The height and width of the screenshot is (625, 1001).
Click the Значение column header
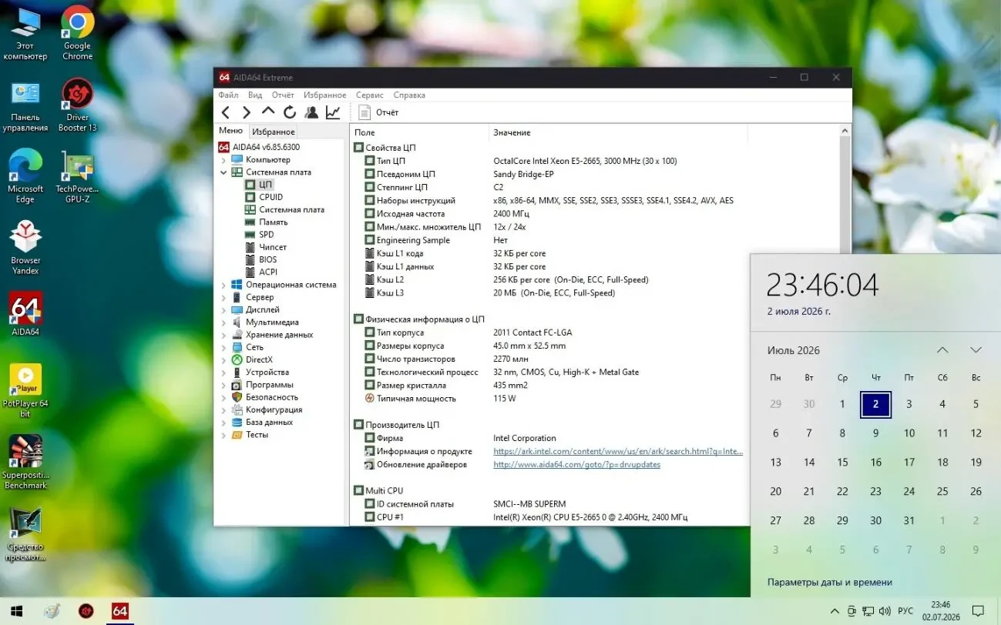(x=618, y=132)
